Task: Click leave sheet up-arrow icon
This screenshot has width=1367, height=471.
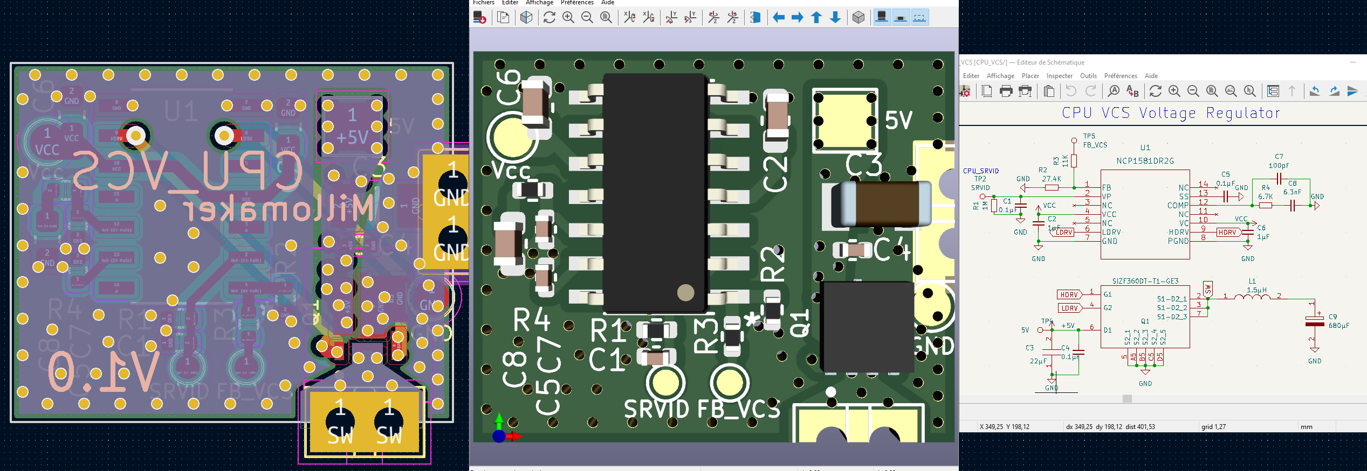Action: point(1292,92)
